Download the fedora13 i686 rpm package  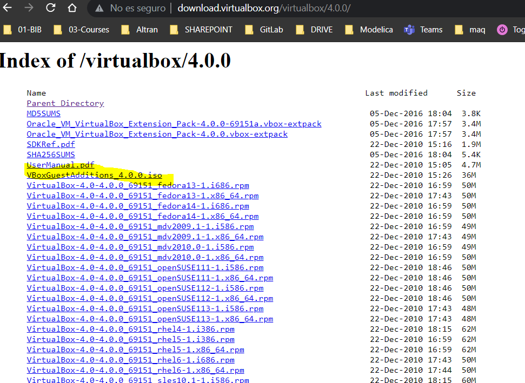coord(138,185)
